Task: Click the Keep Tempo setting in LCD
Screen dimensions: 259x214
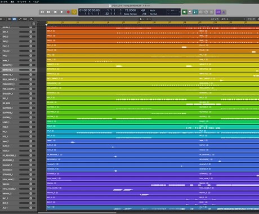Action: (130, 14)
